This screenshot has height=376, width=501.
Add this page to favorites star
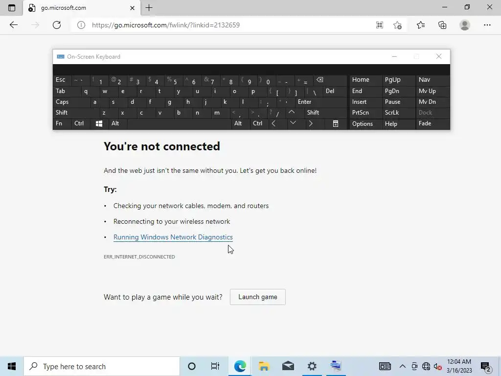point(397,25)
